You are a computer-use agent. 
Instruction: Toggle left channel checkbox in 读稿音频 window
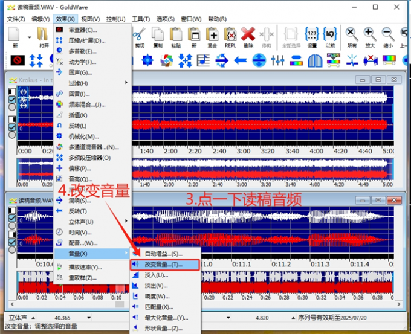click(12, 218)
